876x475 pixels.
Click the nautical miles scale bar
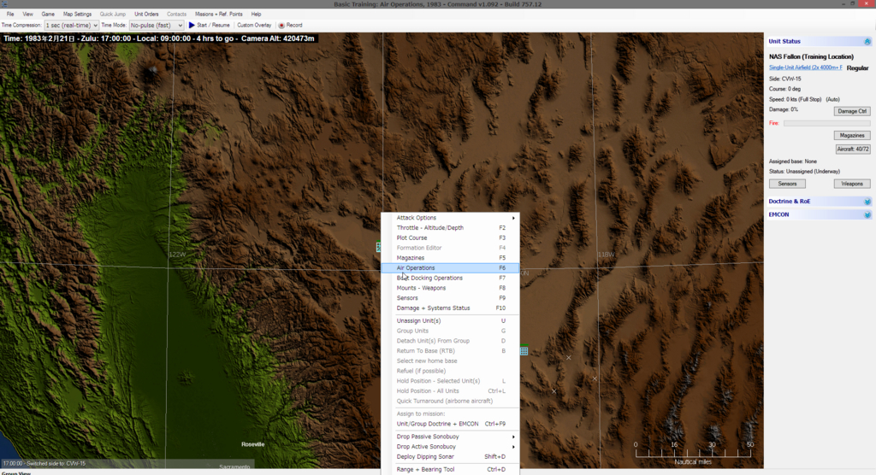tap(693, 453)
